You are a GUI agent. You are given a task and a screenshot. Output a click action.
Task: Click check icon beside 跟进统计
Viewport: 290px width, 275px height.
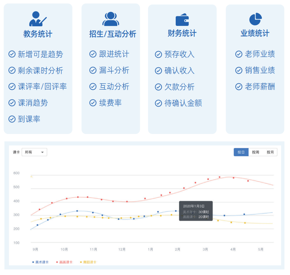point(93,54)
